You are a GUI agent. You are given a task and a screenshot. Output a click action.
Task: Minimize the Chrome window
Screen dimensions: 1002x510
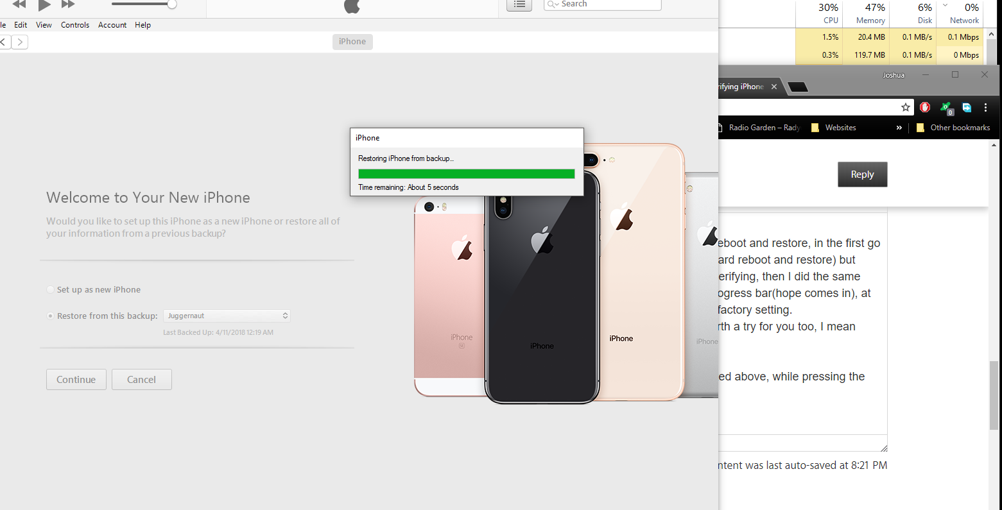(x=925, y=74)
